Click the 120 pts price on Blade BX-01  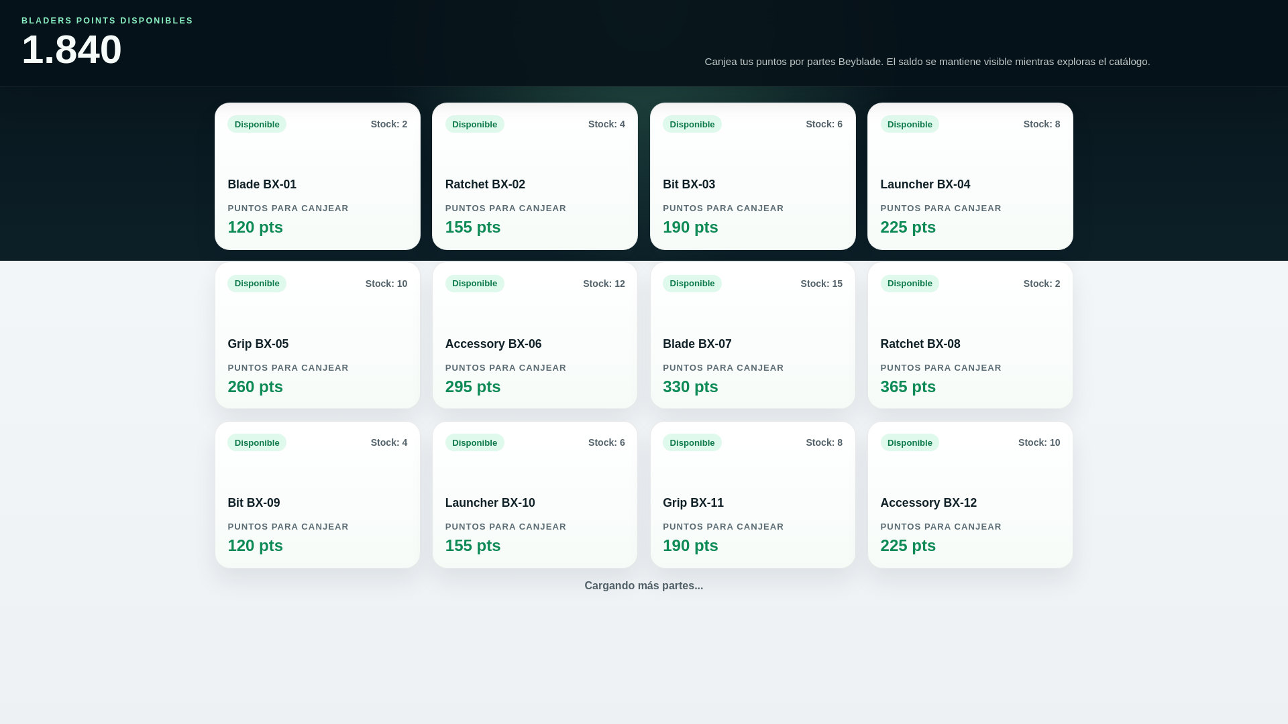point(255,227)
